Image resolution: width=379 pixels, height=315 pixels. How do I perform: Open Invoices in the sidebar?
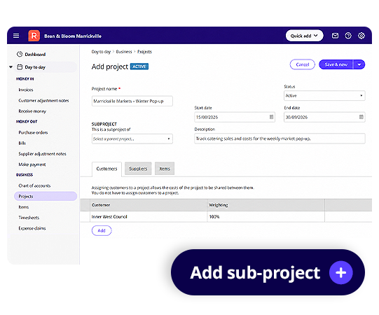click(x=26, y=90)
